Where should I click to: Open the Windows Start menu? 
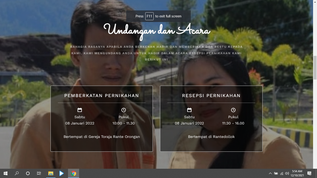tap(6, 173)
